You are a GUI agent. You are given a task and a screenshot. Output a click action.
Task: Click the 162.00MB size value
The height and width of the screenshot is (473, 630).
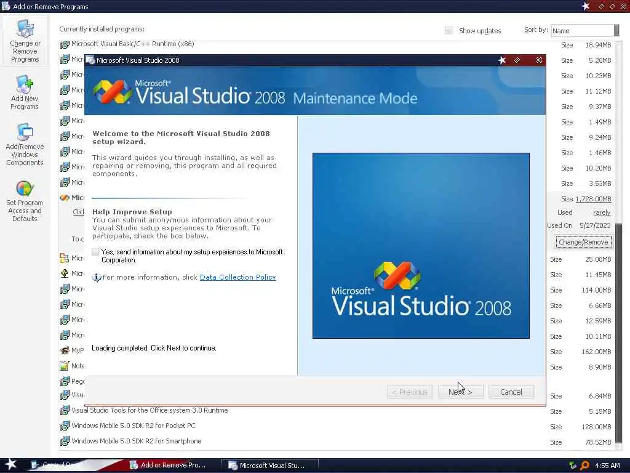(596, 352)
